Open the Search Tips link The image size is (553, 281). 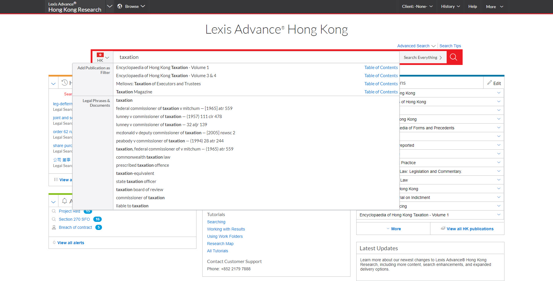click(450, 46)
